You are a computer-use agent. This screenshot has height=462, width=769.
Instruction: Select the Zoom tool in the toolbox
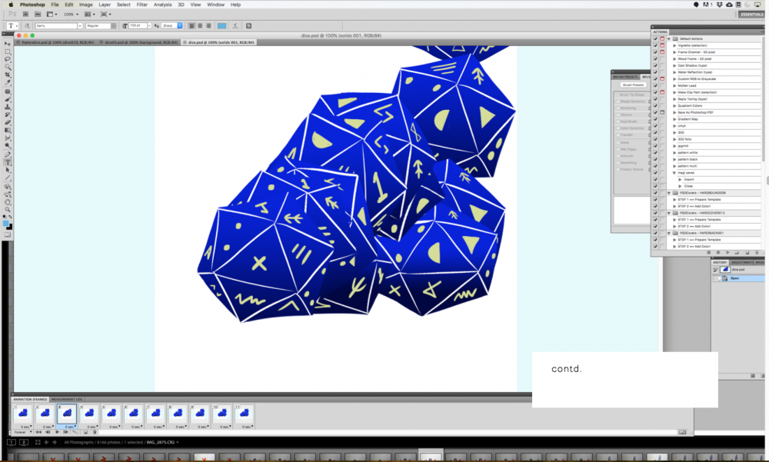tap(8, 209)
